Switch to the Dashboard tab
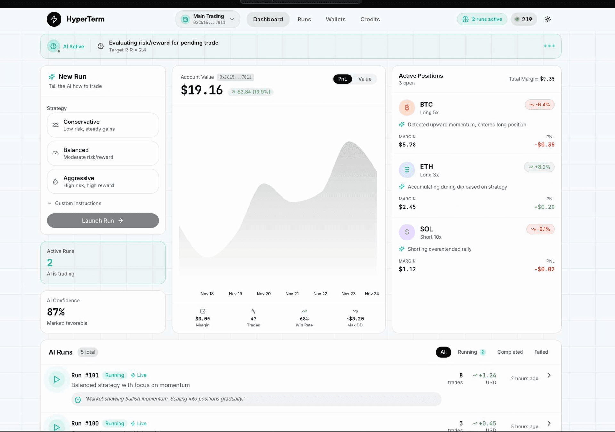Viewport: 615px width, 432px height. pyautogui.click(x=268, y=19)
